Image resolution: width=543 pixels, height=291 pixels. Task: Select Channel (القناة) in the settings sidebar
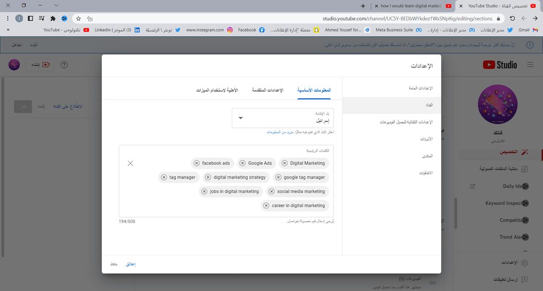coord(392,105)
